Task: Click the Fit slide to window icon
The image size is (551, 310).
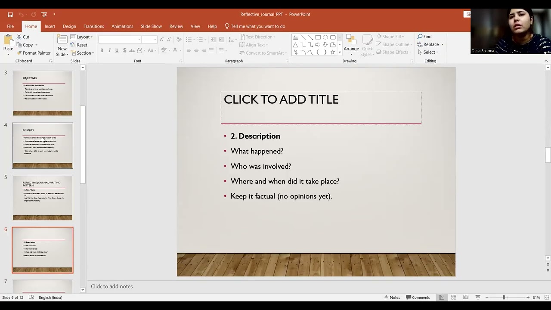Action: [546, 298]
